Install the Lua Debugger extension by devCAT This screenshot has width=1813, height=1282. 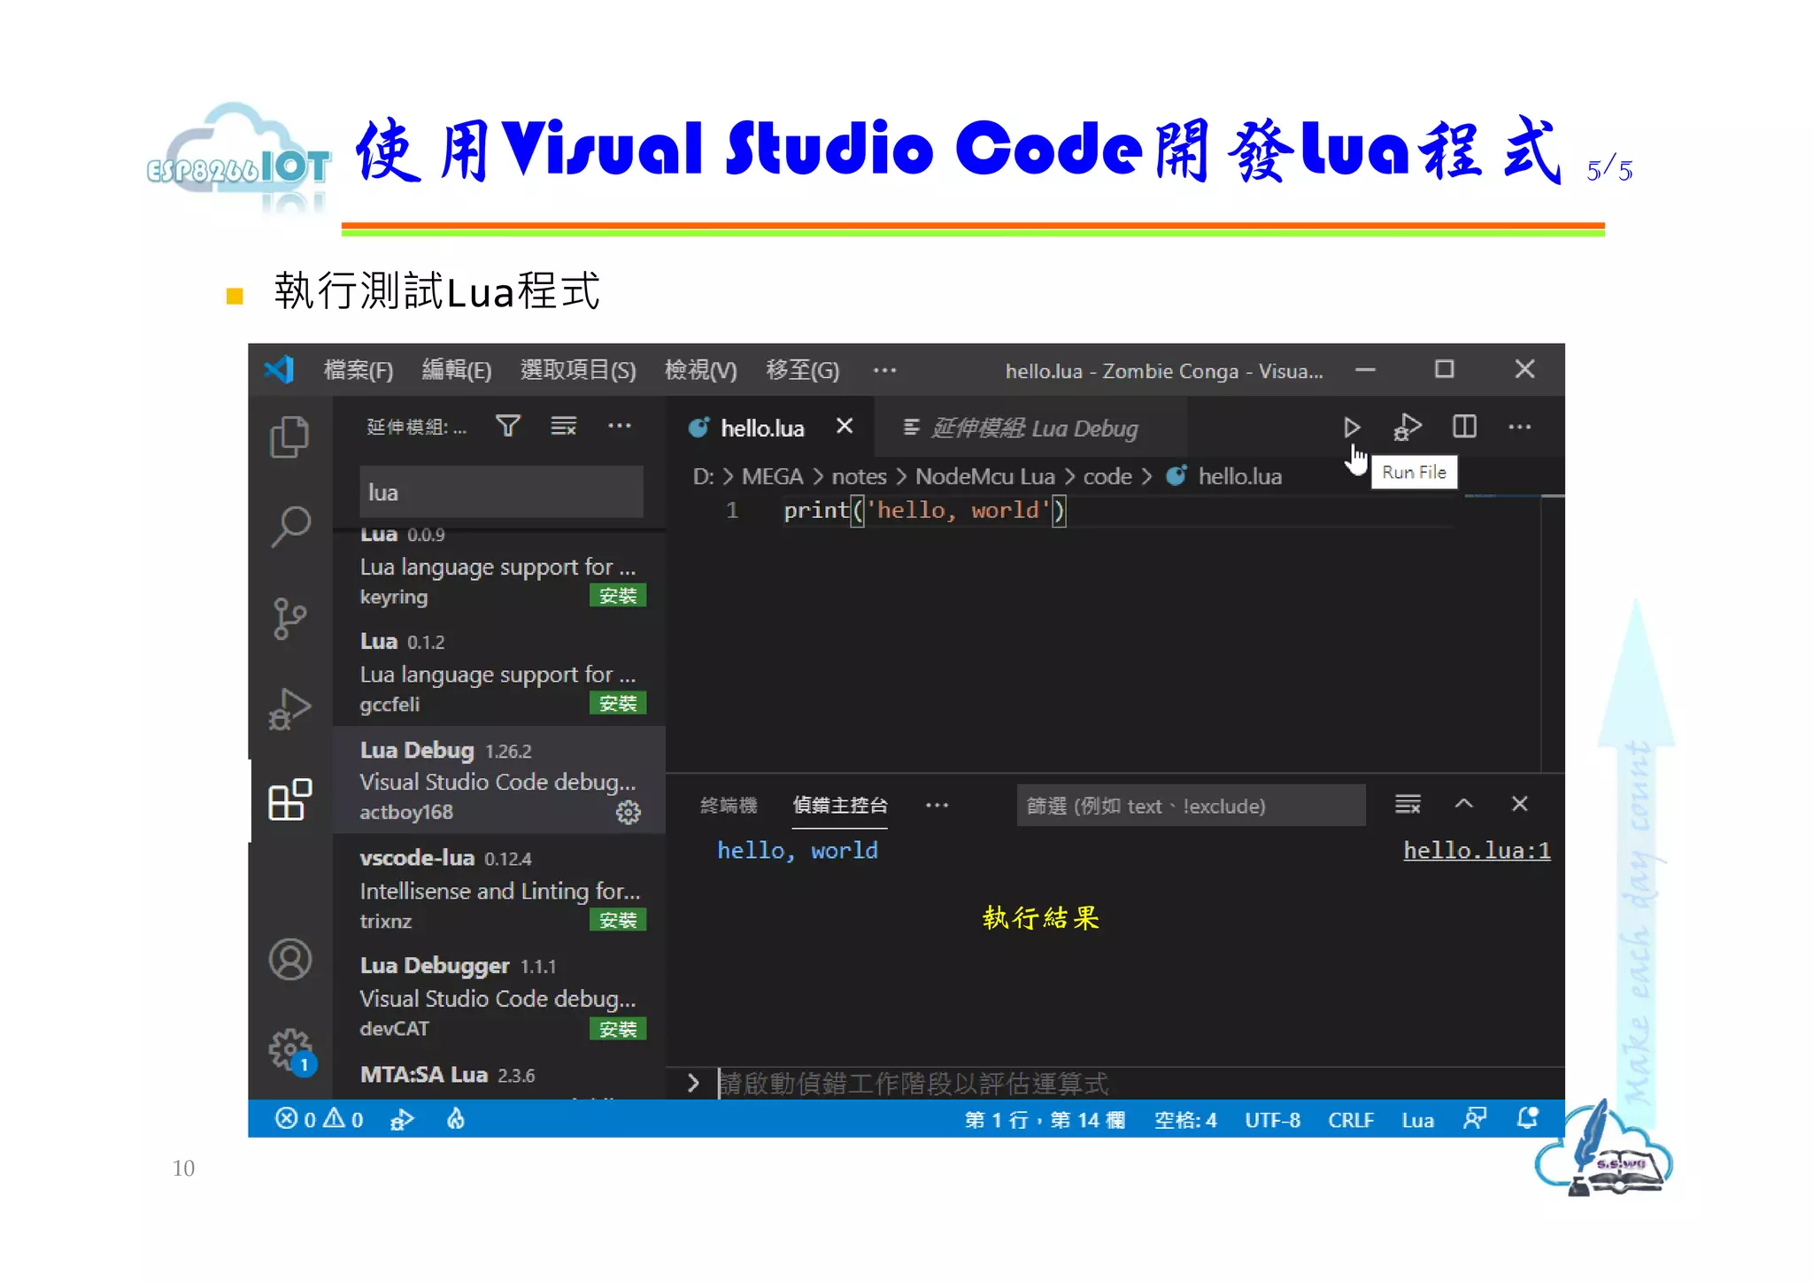pos(618,1030)
